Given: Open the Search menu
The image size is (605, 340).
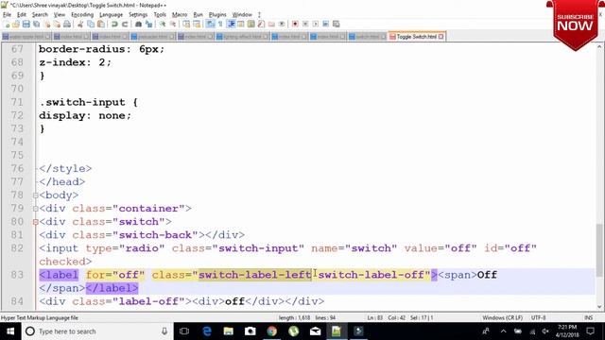Looking at the screenshot, I should 40,15.
